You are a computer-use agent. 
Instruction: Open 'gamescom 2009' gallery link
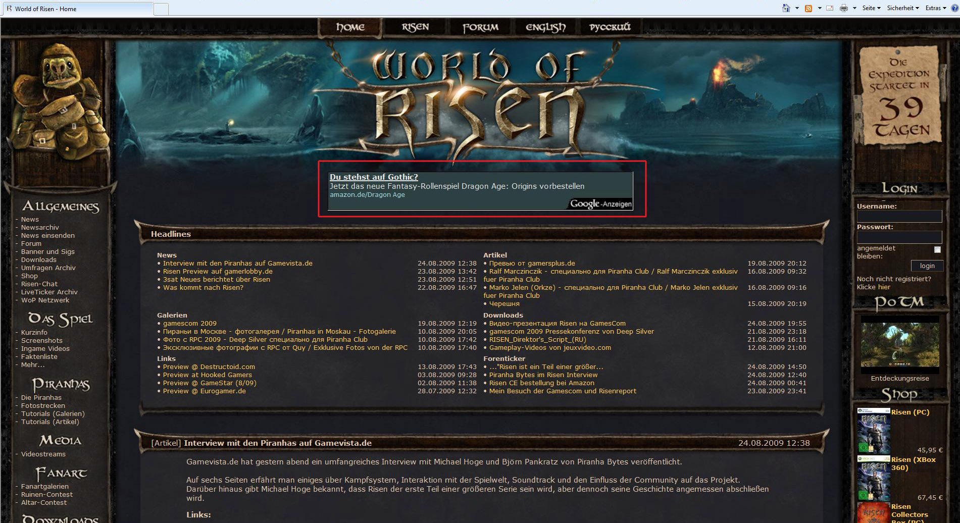[x=190, y=324]
